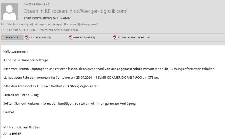Click the envelope icon beside Nachricht
Viewport: 225px width, 139px height.
pyautogui.click(x=4, y=38)
